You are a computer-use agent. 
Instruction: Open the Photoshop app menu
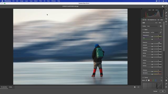point(8,1)
